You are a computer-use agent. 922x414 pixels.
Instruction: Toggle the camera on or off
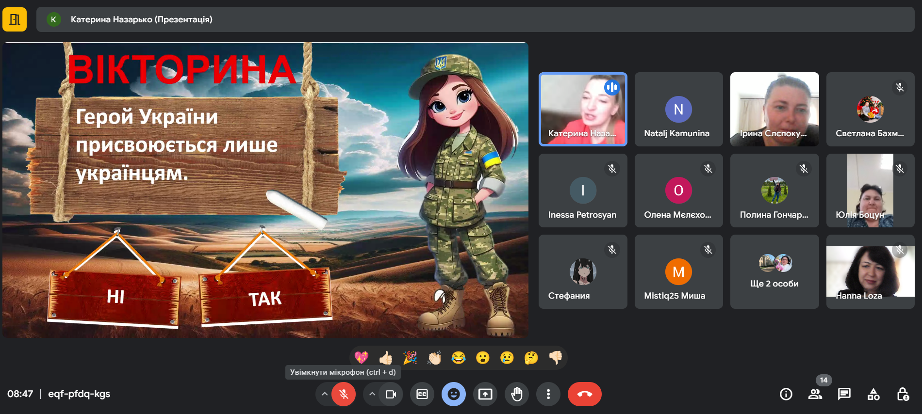click(x=391, y=394)
